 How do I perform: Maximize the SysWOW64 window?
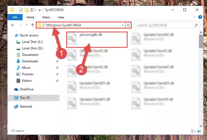(x=185, y=10)
